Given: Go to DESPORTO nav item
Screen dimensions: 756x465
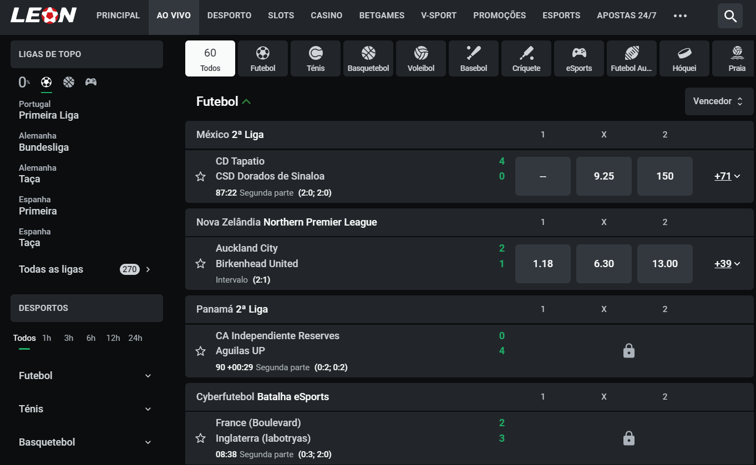Looking at the screenshot, I should (229, 16).
